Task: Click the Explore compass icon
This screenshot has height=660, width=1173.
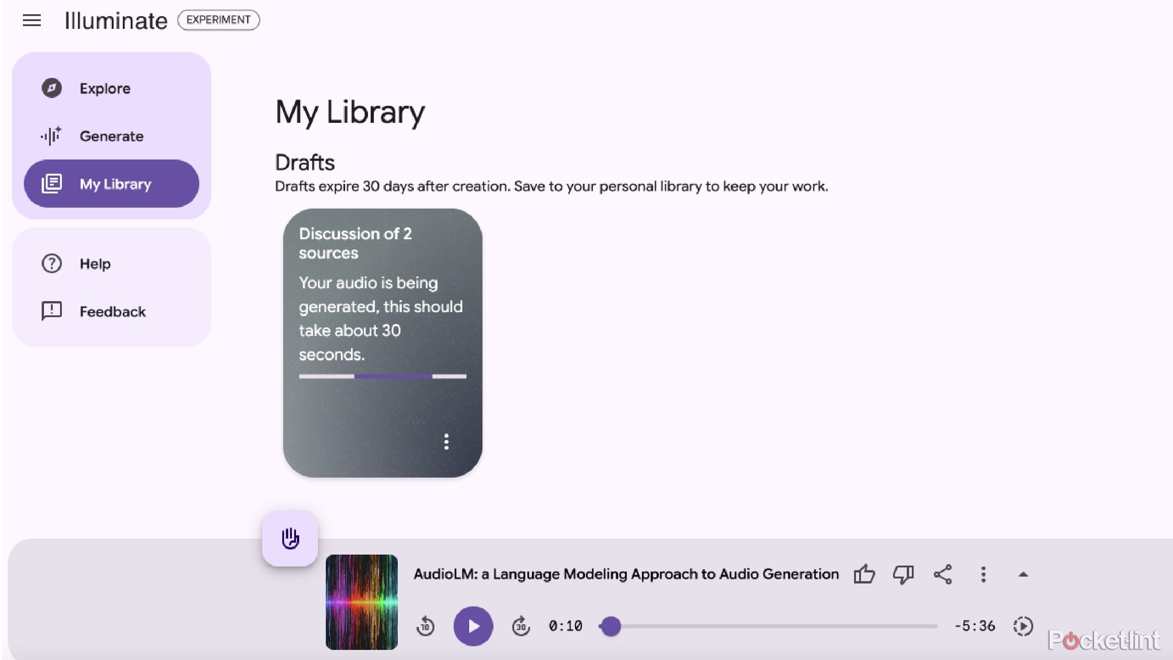Action: [52, 88]
